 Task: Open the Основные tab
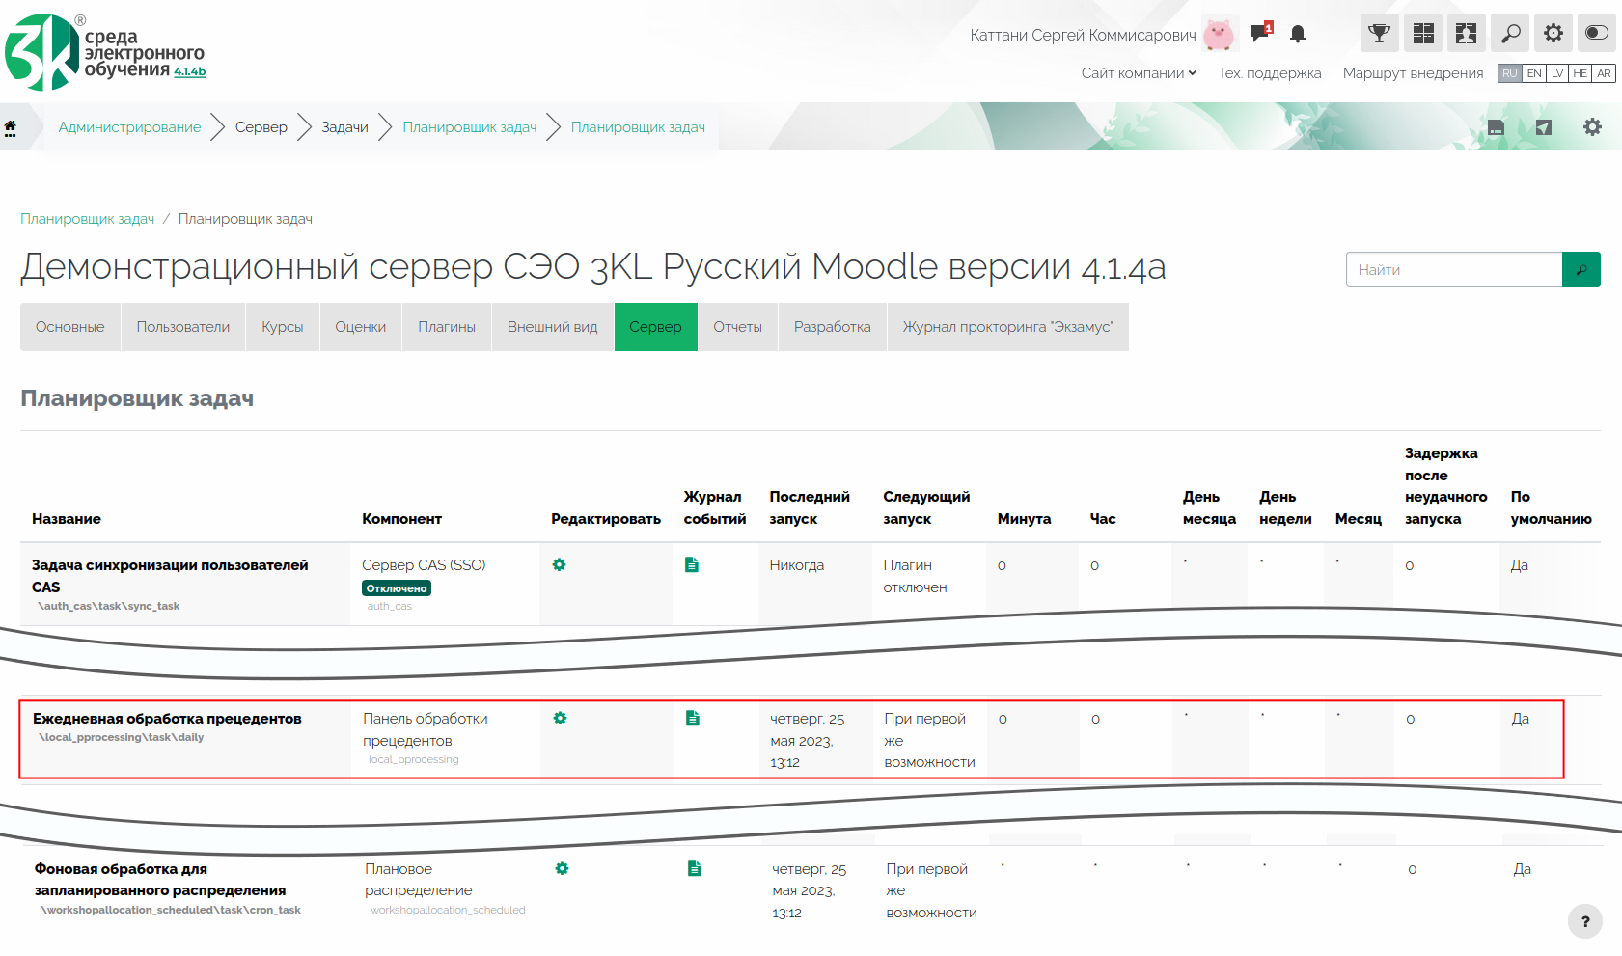pos(69,327)
